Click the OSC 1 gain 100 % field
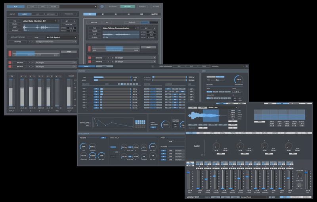The width and height of the screenshot is (317, 202). [x=191, y=89]
